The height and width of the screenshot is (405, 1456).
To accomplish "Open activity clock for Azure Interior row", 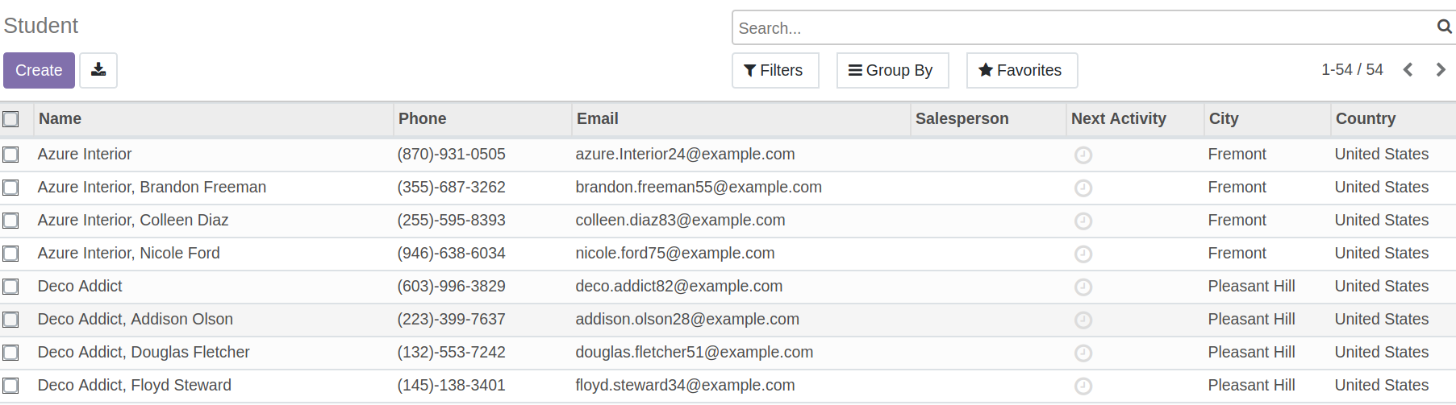I will pos(1083,155).
